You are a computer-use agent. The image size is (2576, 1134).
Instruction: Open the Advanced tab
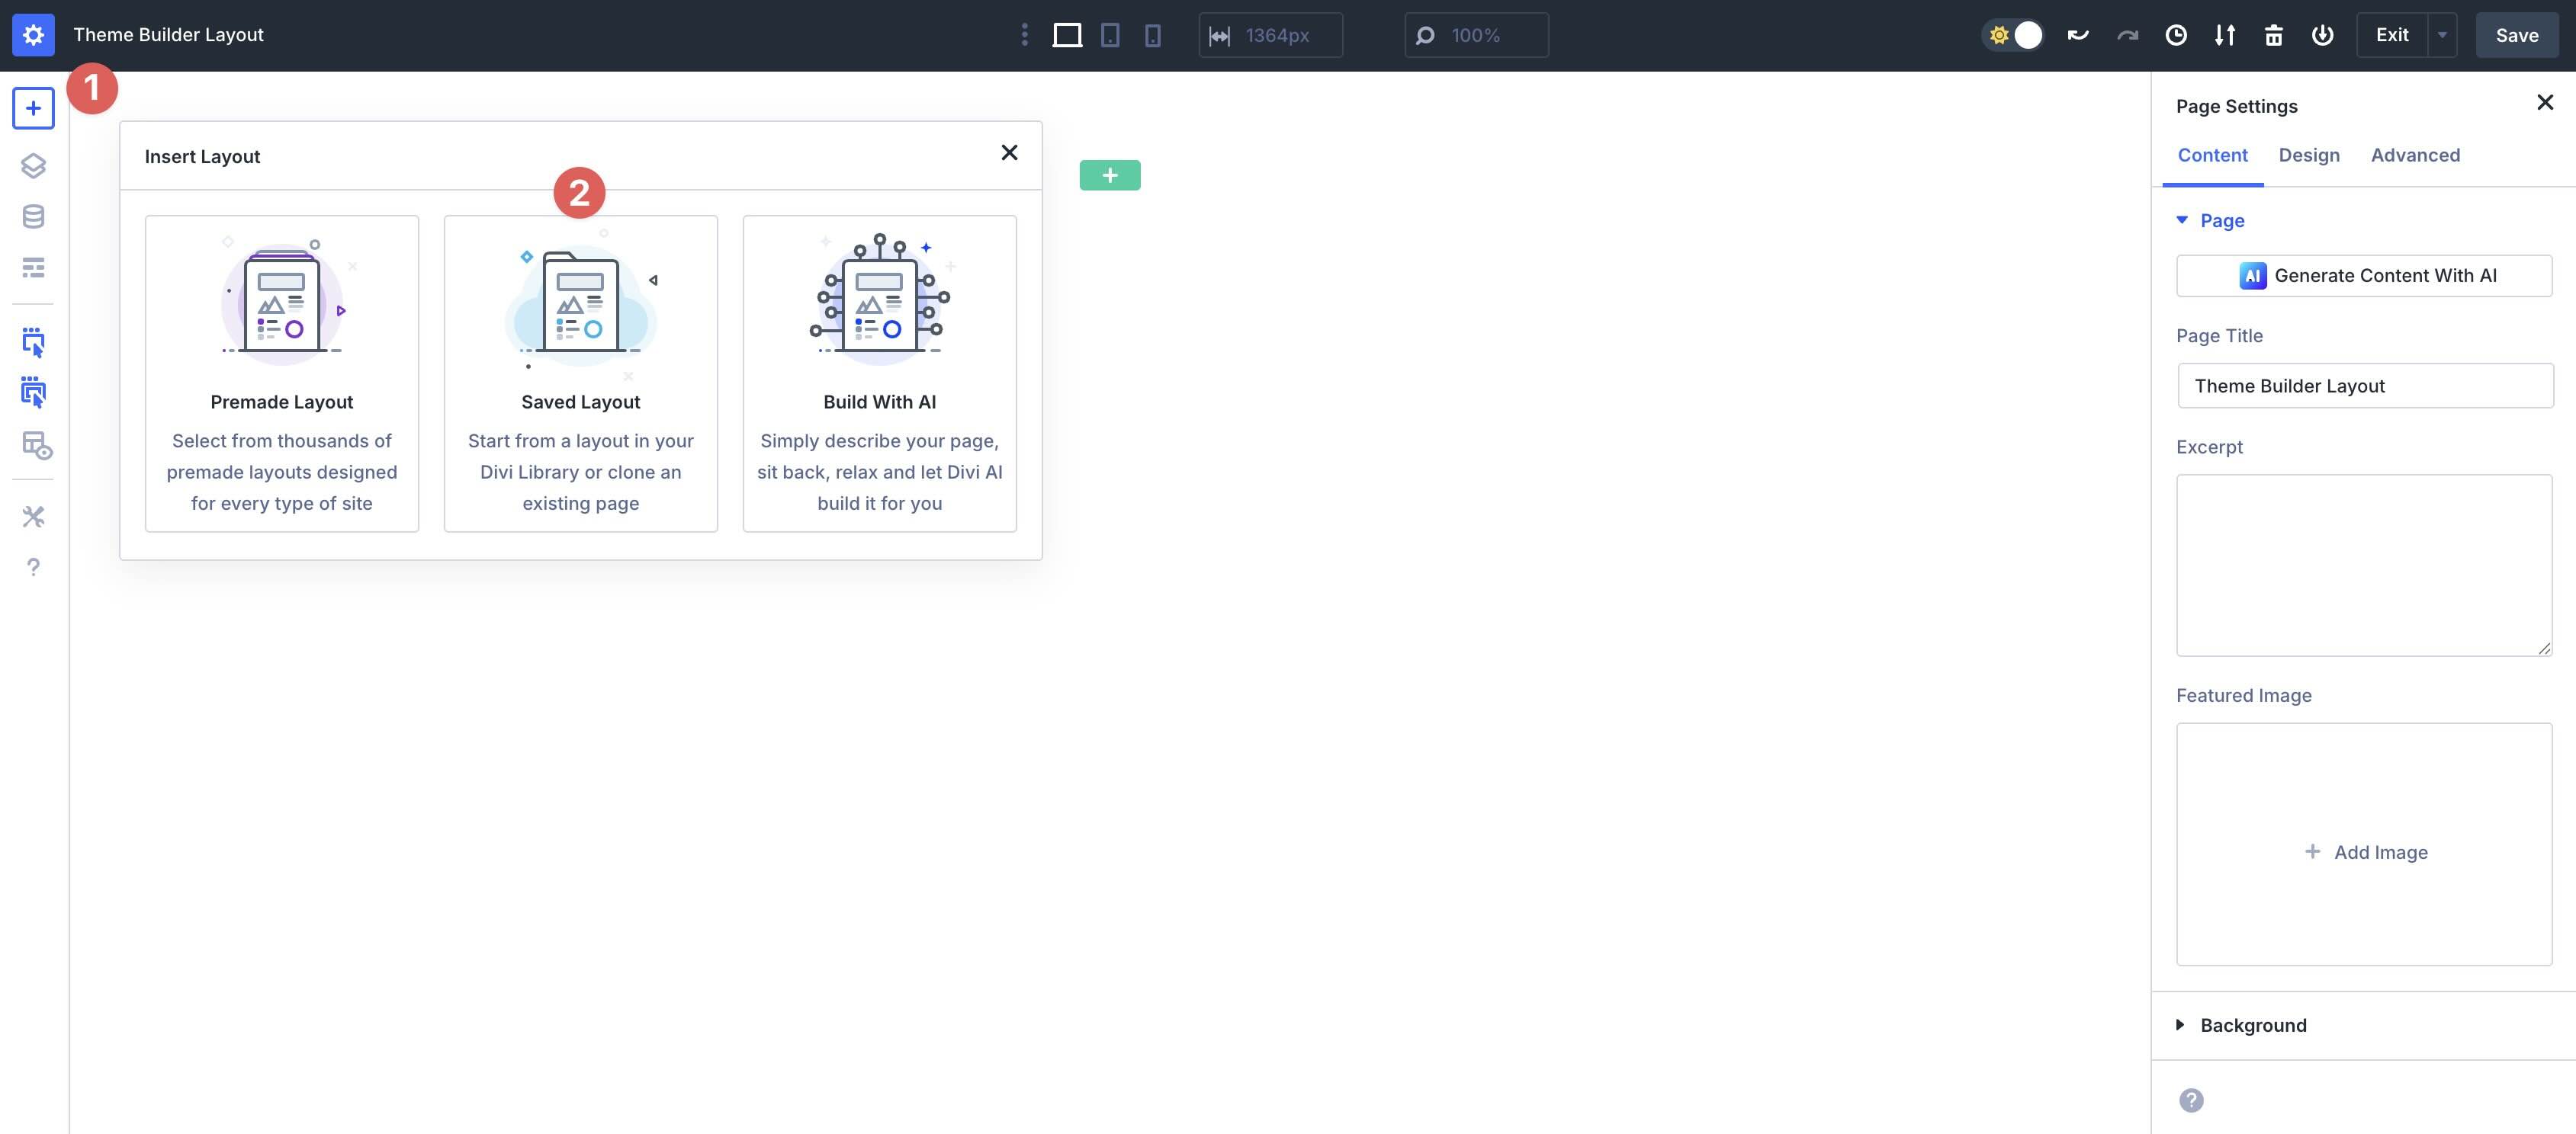coord(2415,155)
